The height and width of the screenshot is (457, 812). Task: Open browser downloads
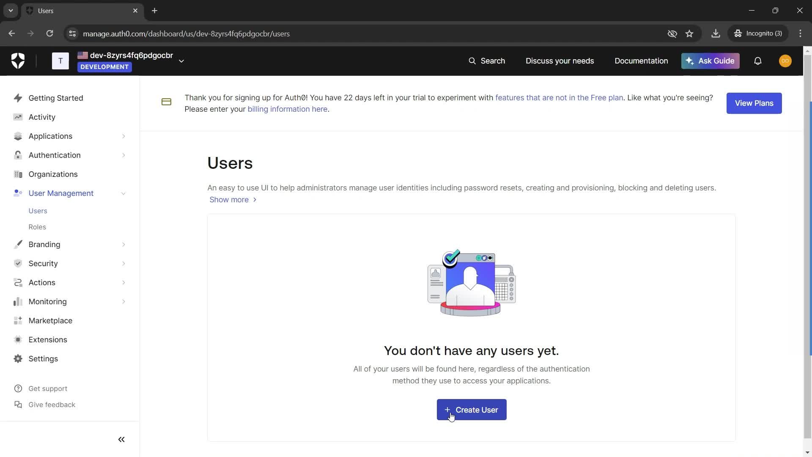716,33
